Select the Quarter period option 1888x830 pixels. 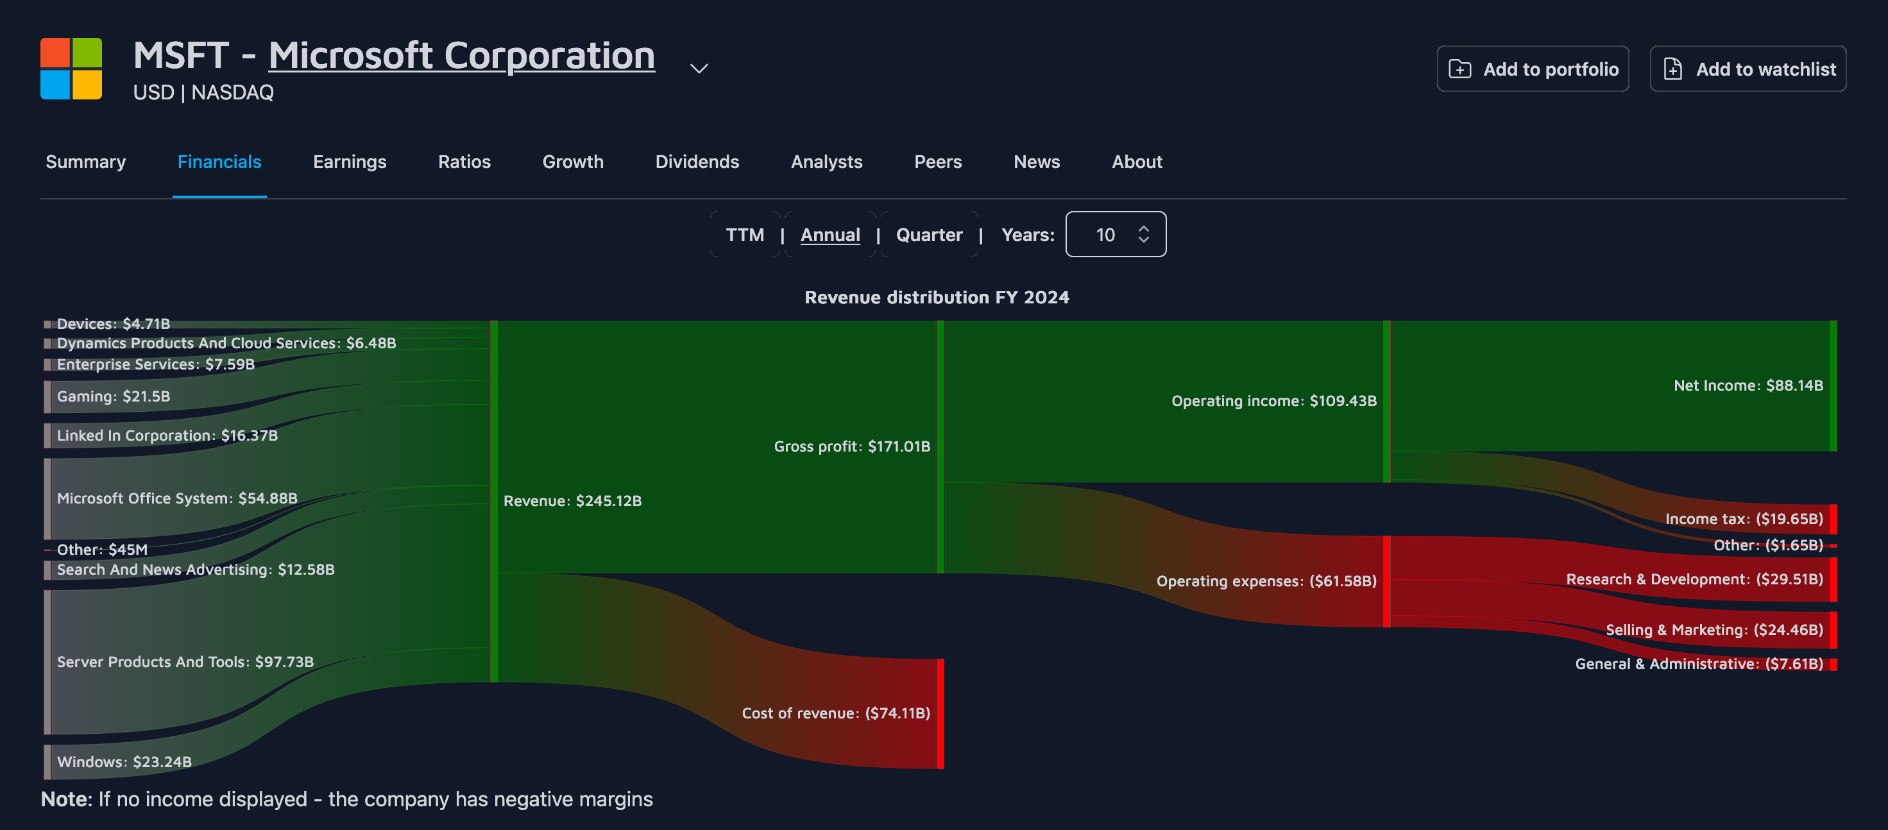point(929,234)
